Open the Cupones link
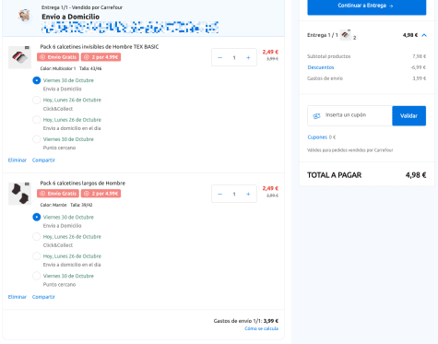The height and width of the screenshot is (344, 438). click(x=317, y=137)
